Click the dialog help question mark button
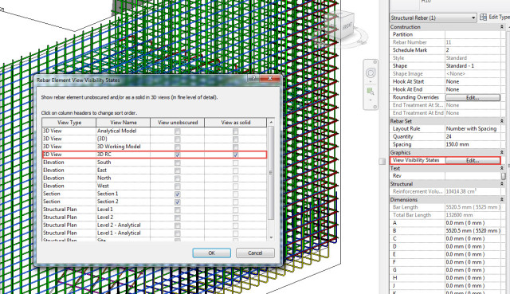The height and width of the screenshot is (294, 510). tap(253, 78)
